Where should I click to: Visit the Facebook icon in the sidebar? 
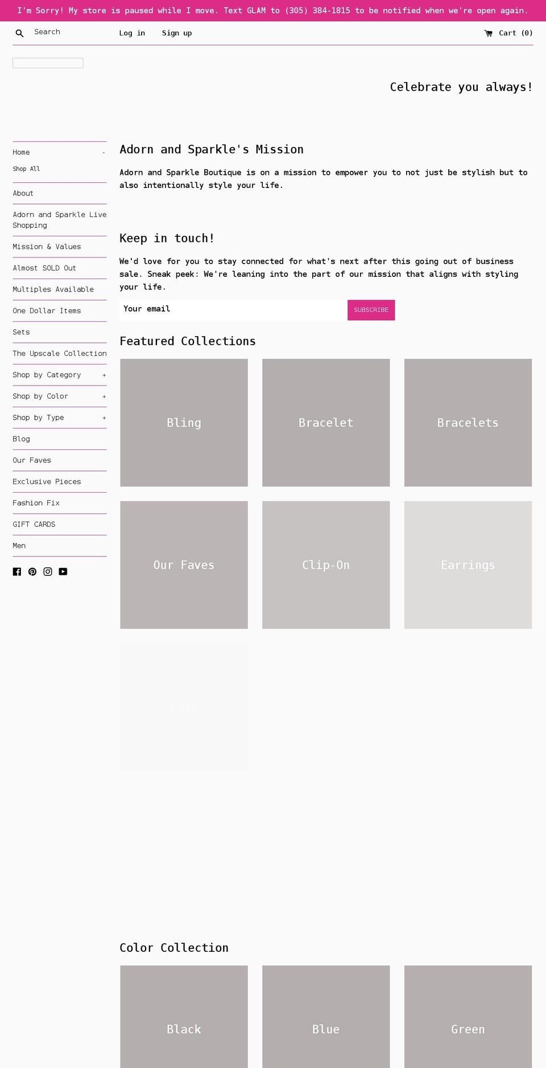(17, 571)
